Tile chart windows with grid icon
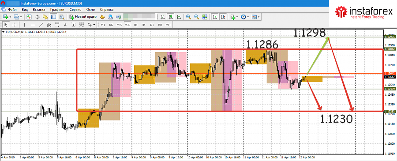The height and width of the screenshot is (161, 397). (205, 17)
